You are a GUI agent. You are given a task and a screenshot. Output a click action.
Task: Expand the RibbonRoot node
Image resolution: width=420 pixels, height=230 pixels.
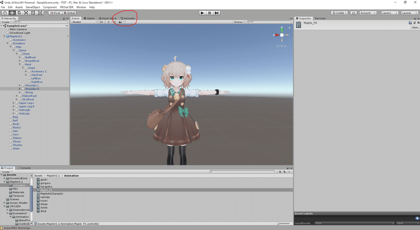pos(17,96)
